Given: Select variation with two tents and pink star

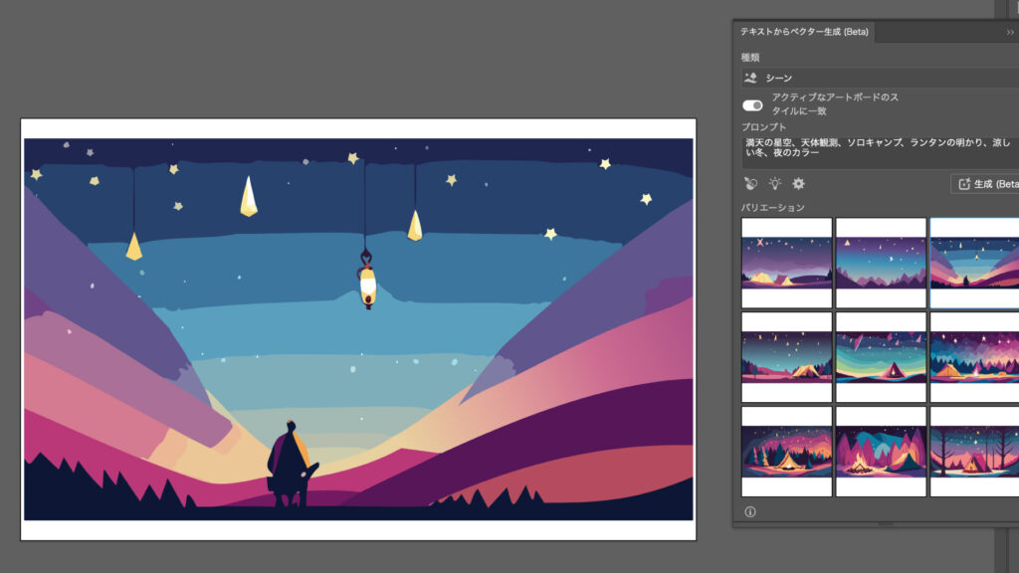Looking at the screenshot, I should click(x=786, y=263).
